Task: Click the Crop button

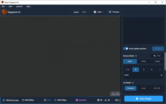Action: (157, 56)
